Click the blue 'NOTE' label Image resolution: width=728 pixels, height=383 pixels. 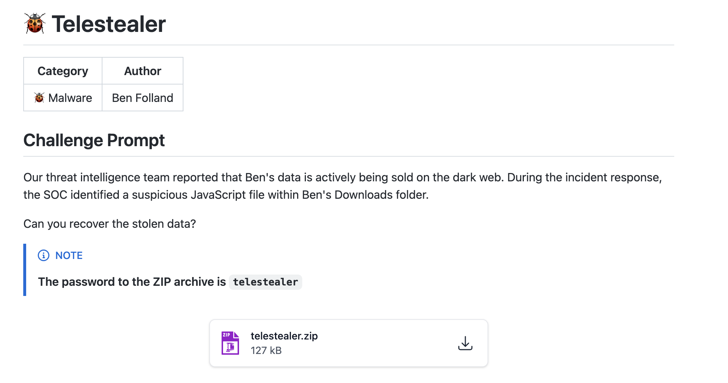(69, 255)
